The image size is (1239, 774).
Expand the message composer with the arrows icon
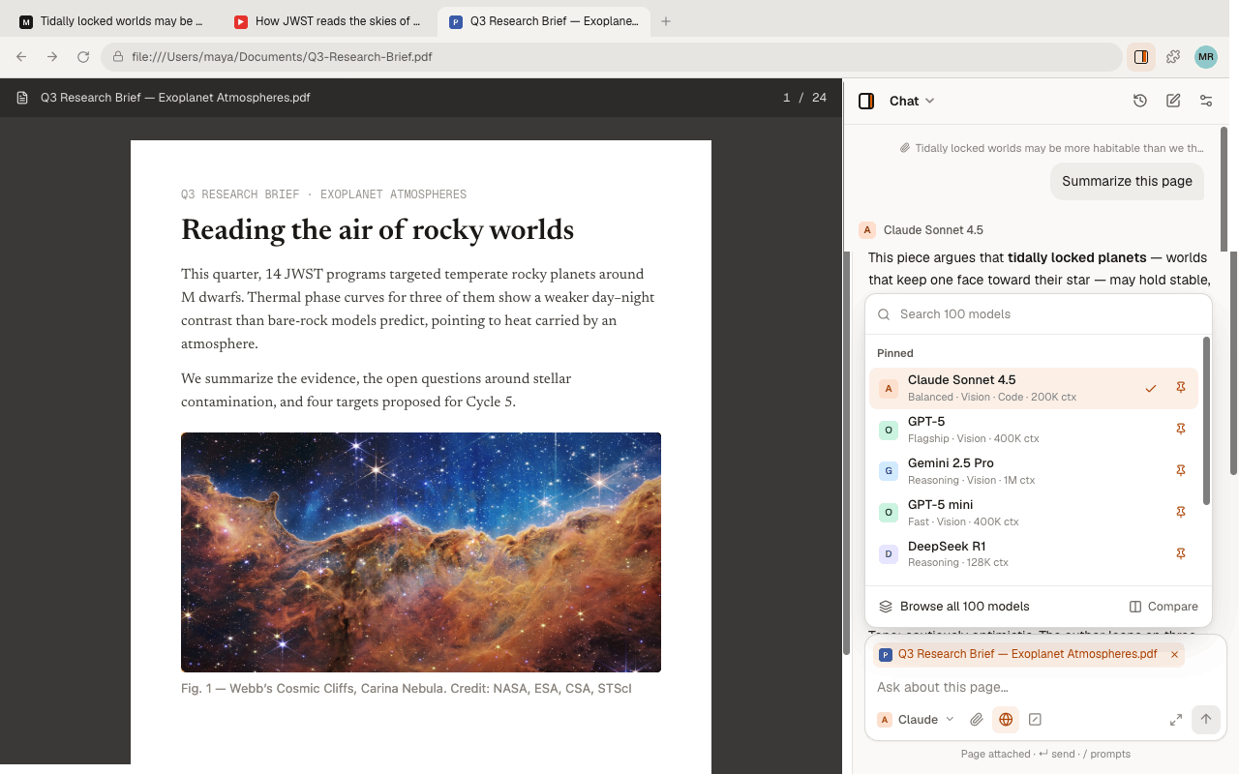click(x=1176, y=720)
